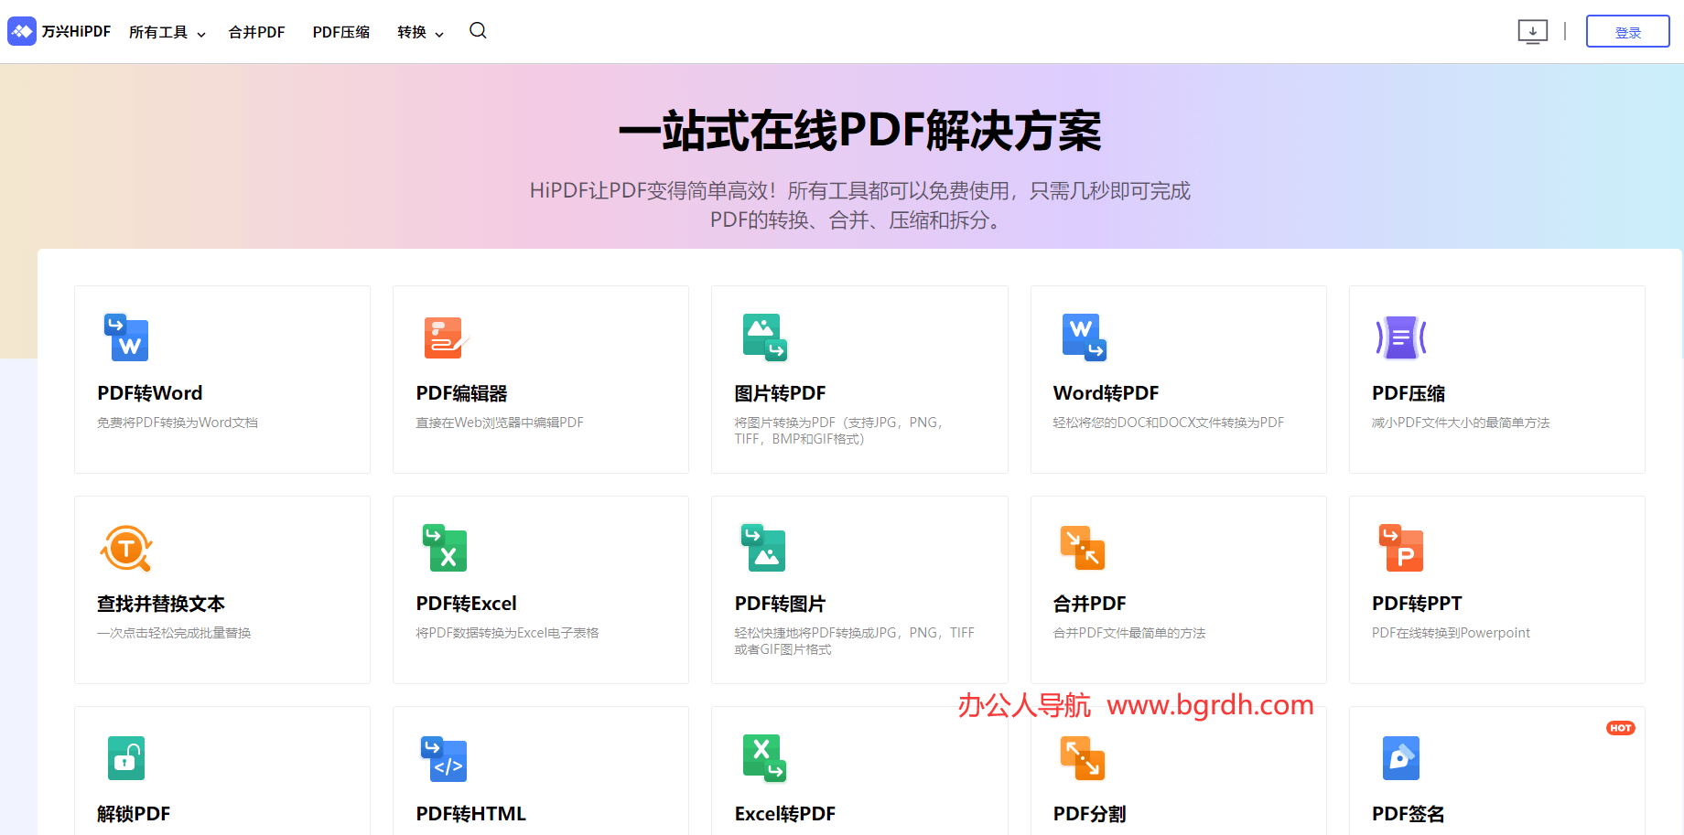Image resolution: width=1684 pixels, height=835 pixels.
Task: Click description 一次点击轻松完成批量替换
Action: pos(174,633)
